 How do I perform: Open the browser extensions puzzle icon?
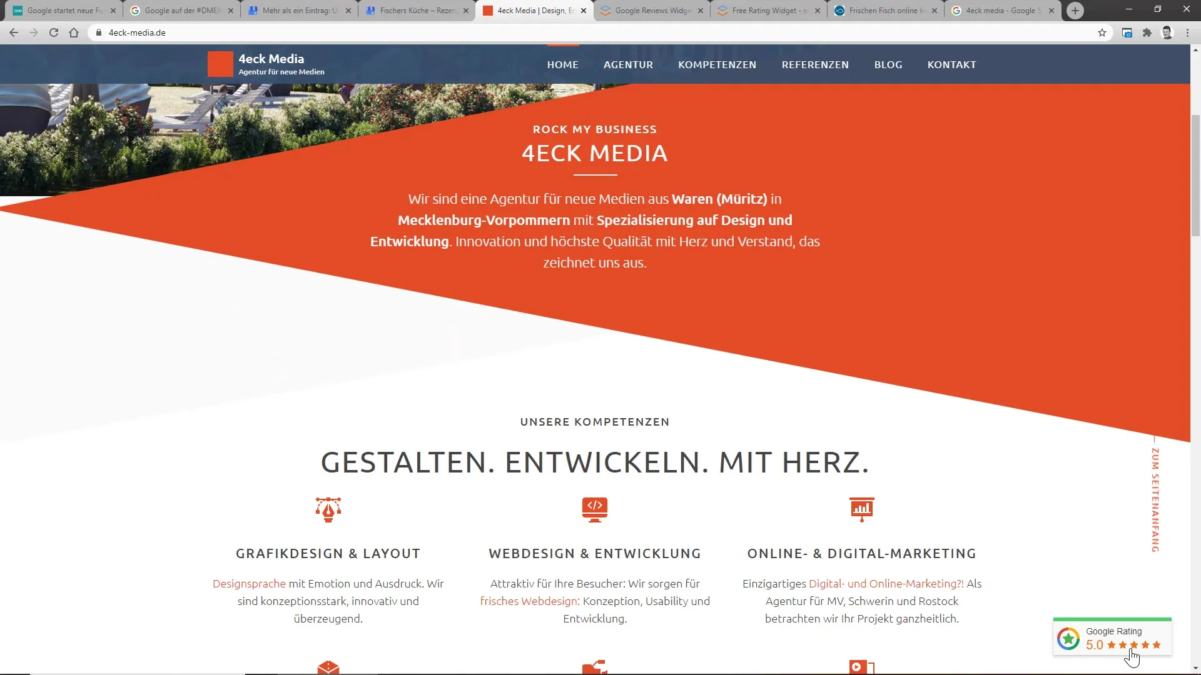(x=1147, y=32)
